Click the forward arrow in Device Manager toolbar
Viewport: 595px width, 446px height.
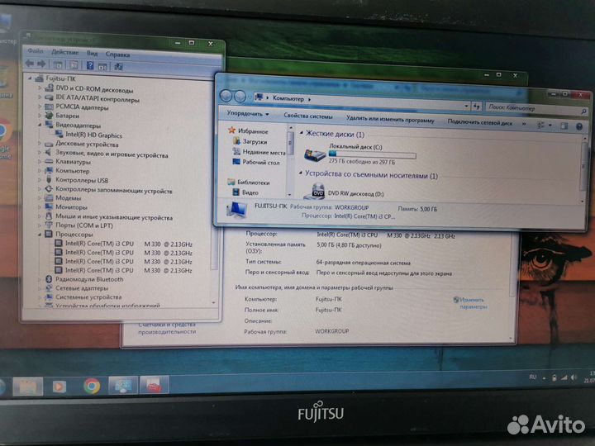(42, 64)
